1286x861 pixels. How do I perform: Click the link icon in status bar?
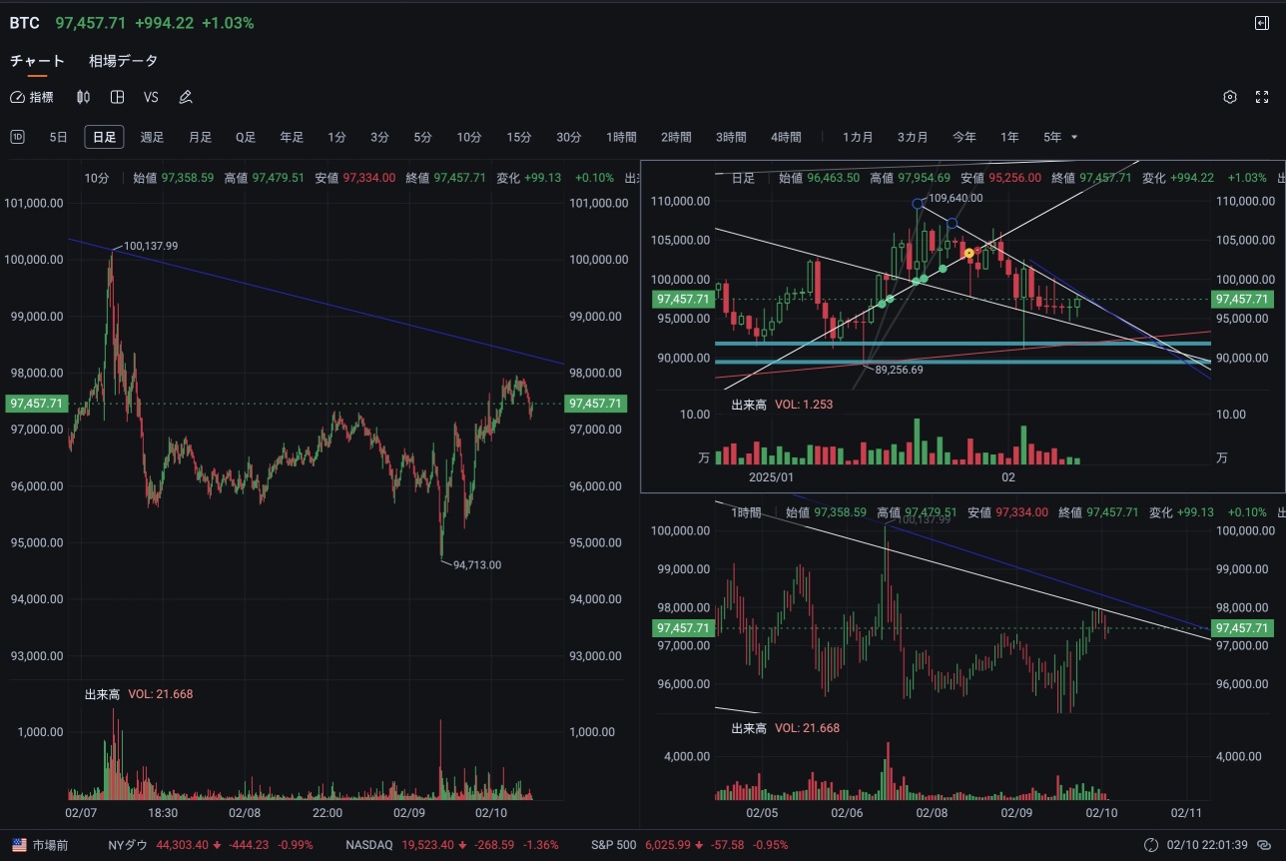click(1264, 845)
